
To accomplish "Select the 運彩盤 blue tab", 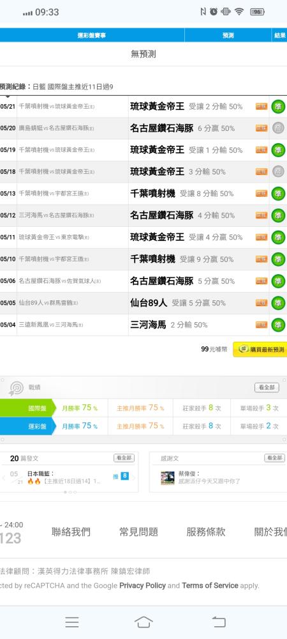I will pos(27,426).
